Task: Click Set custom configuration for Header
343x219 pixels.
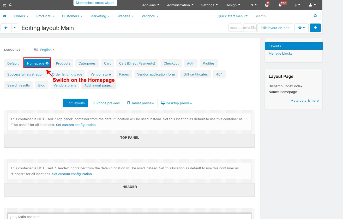Action: tap(72, 174)
